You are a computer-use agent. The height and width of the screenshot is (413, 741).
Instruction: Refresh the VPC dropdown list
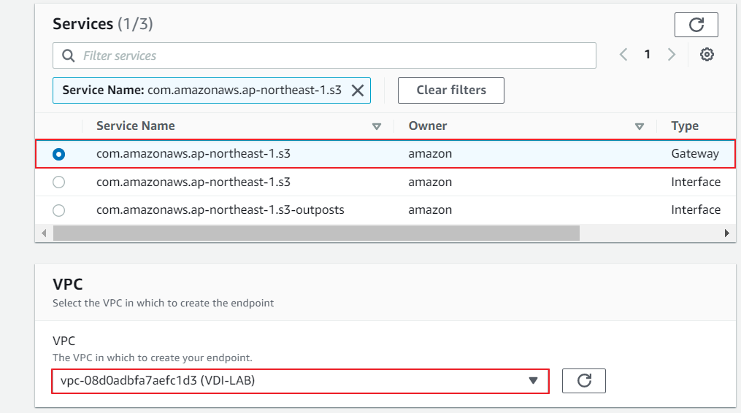583,380
